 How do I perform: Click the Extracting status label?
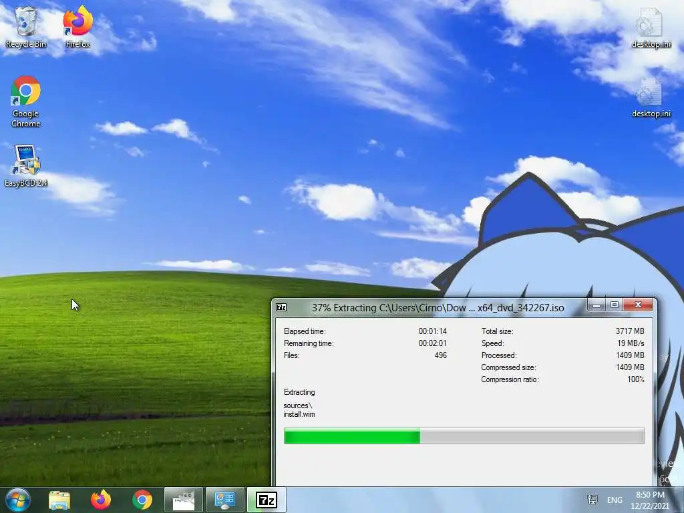[299, 392]
